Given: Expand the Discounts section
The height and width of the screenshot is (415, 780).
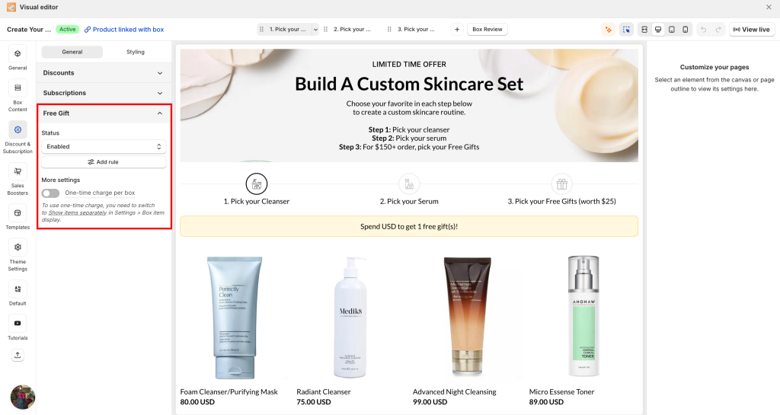Looking at the screenshot, I should [x=104, y=72].
